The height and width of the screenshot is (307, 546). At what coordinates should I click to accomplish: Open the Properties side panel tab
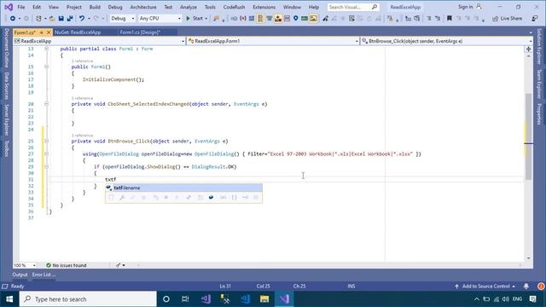coord(539,114)
